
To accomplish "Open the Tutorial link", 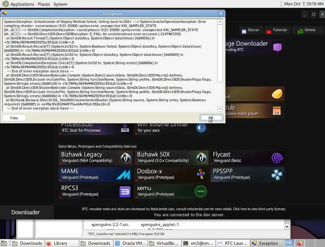I will [277, 30].
